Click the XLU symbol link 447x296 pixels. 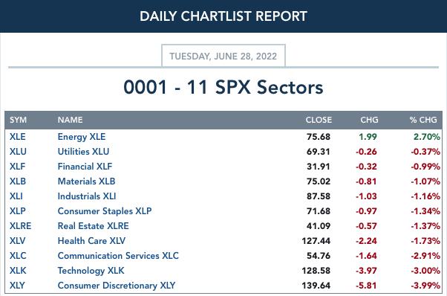18,152
